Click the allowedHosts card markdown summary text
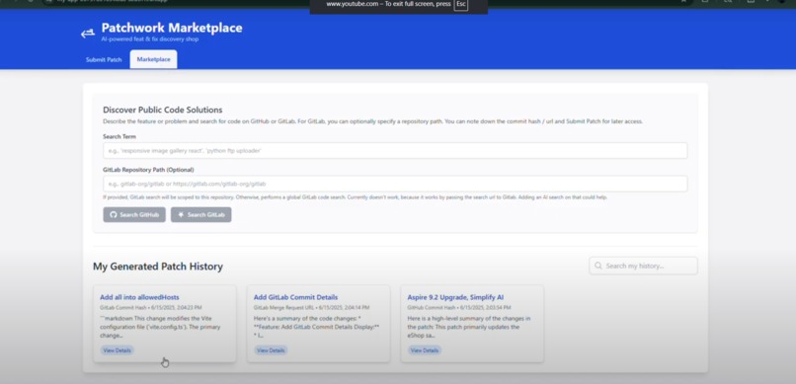Image resolution: width=796 pixels, height=384 pixels. point(160,327)
